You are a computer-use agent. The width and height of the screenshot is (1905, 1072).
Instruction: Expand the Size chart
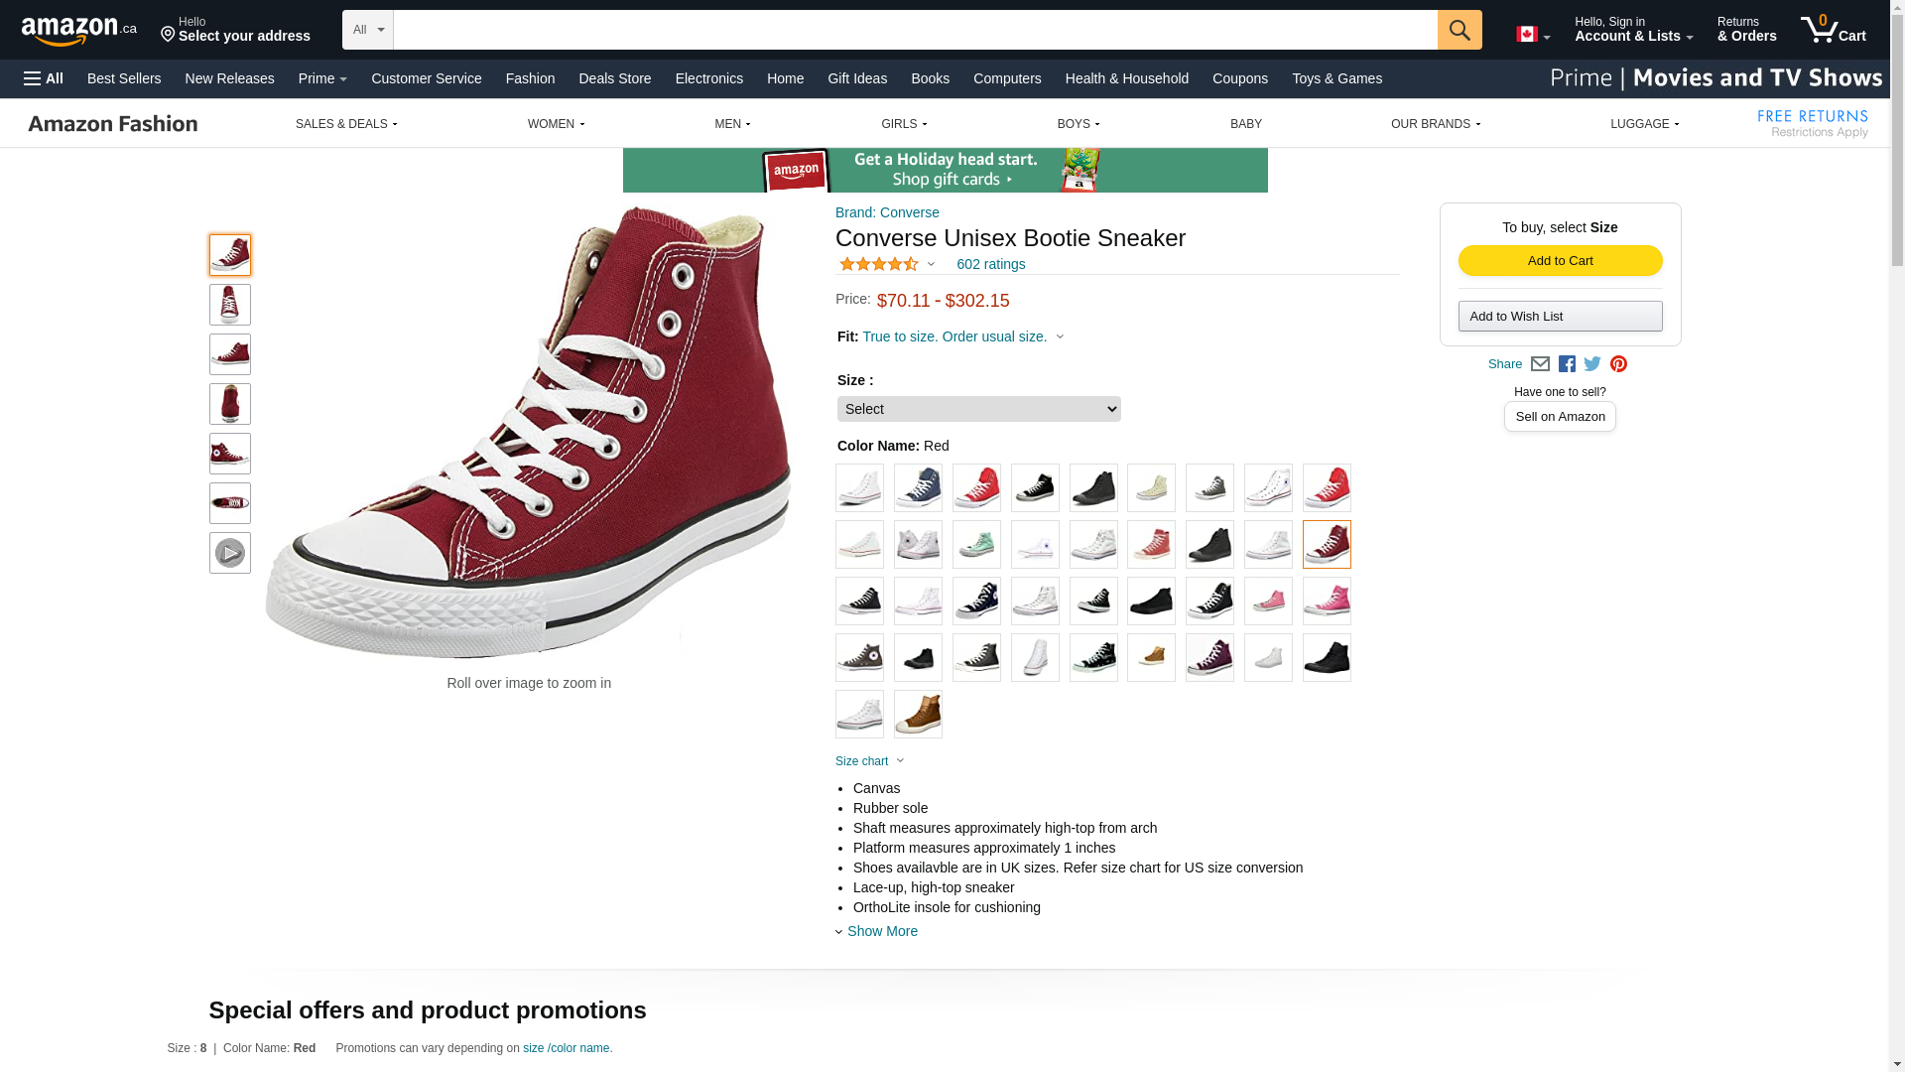click(869, 761)
